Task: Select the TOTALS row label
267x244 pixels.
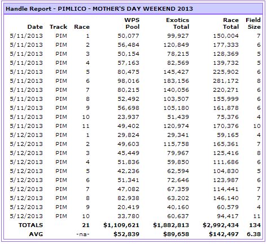Action: (x=30, y=225)
